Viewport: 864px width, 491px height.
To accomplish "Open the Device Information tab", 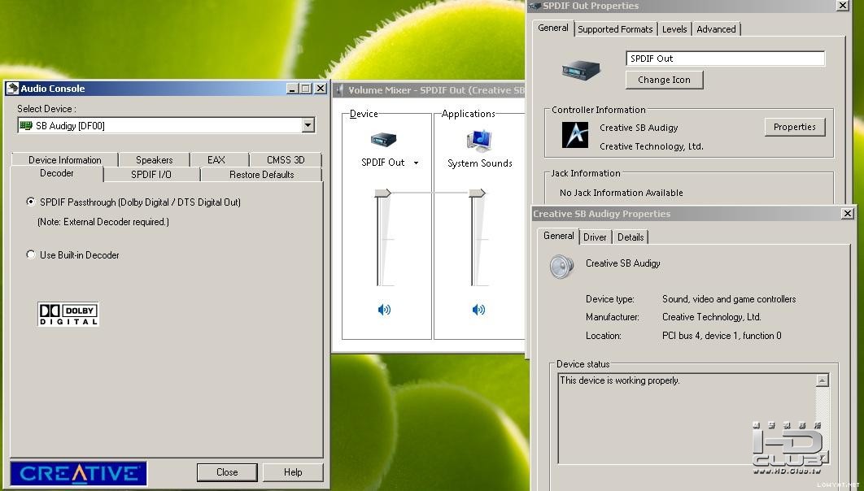I will (x=64, y=159).
